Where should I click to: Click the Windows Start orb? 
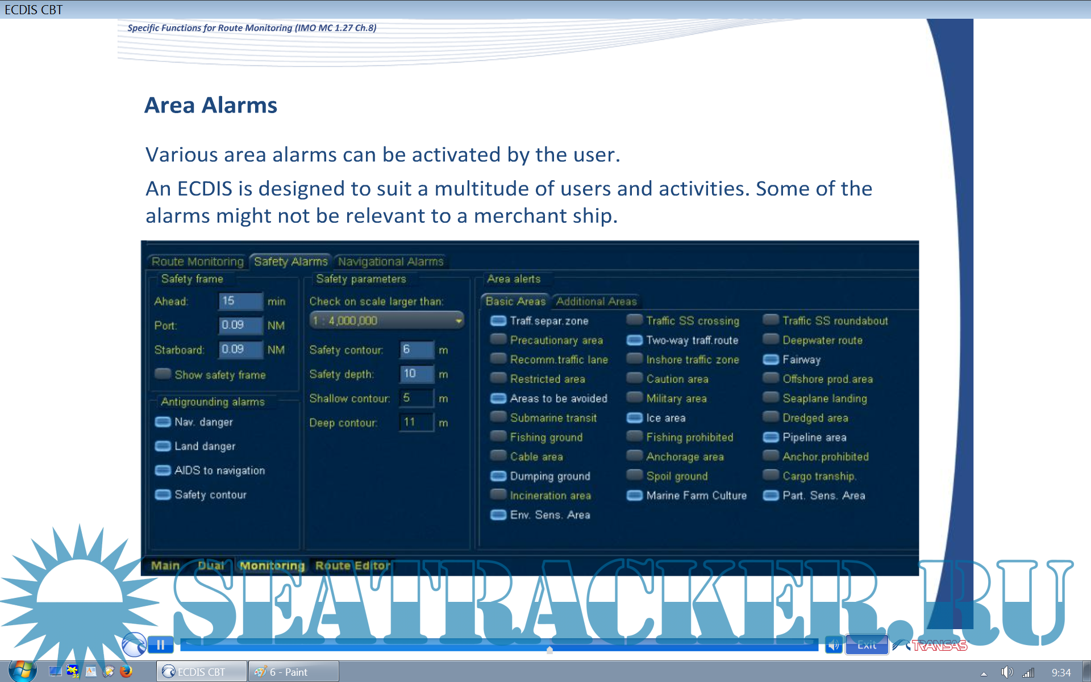point(23,671)
